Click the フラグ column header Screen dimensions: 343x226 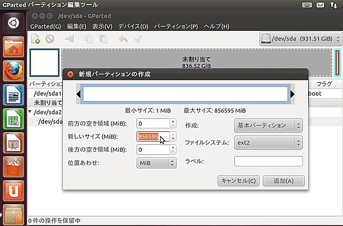coord(324,84)
